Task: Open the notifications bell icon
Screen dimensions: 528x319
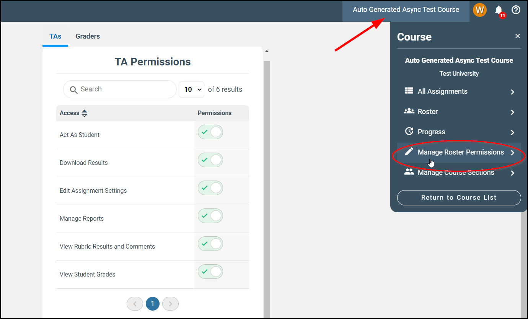Action: [499, 10]
